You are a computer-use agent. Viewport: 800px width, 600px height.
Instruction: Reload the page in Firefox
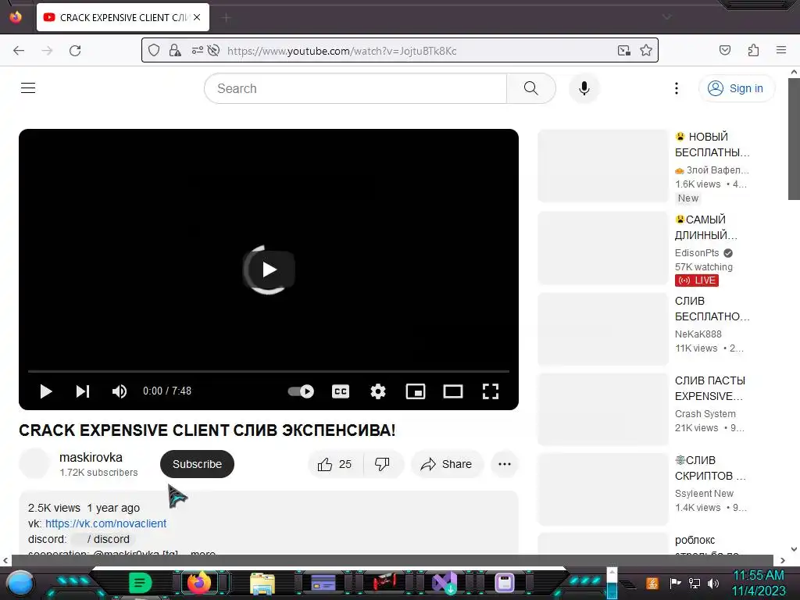tap(75, 51)
